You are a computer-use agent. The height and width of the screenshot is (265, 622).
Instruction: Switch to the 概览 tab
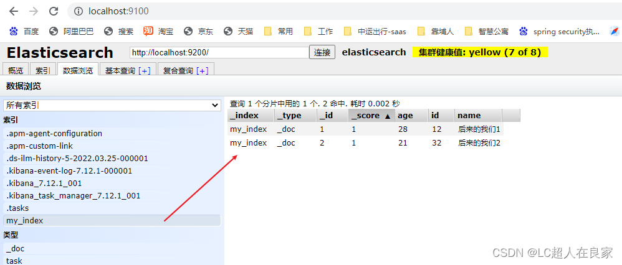coord(16,70)
